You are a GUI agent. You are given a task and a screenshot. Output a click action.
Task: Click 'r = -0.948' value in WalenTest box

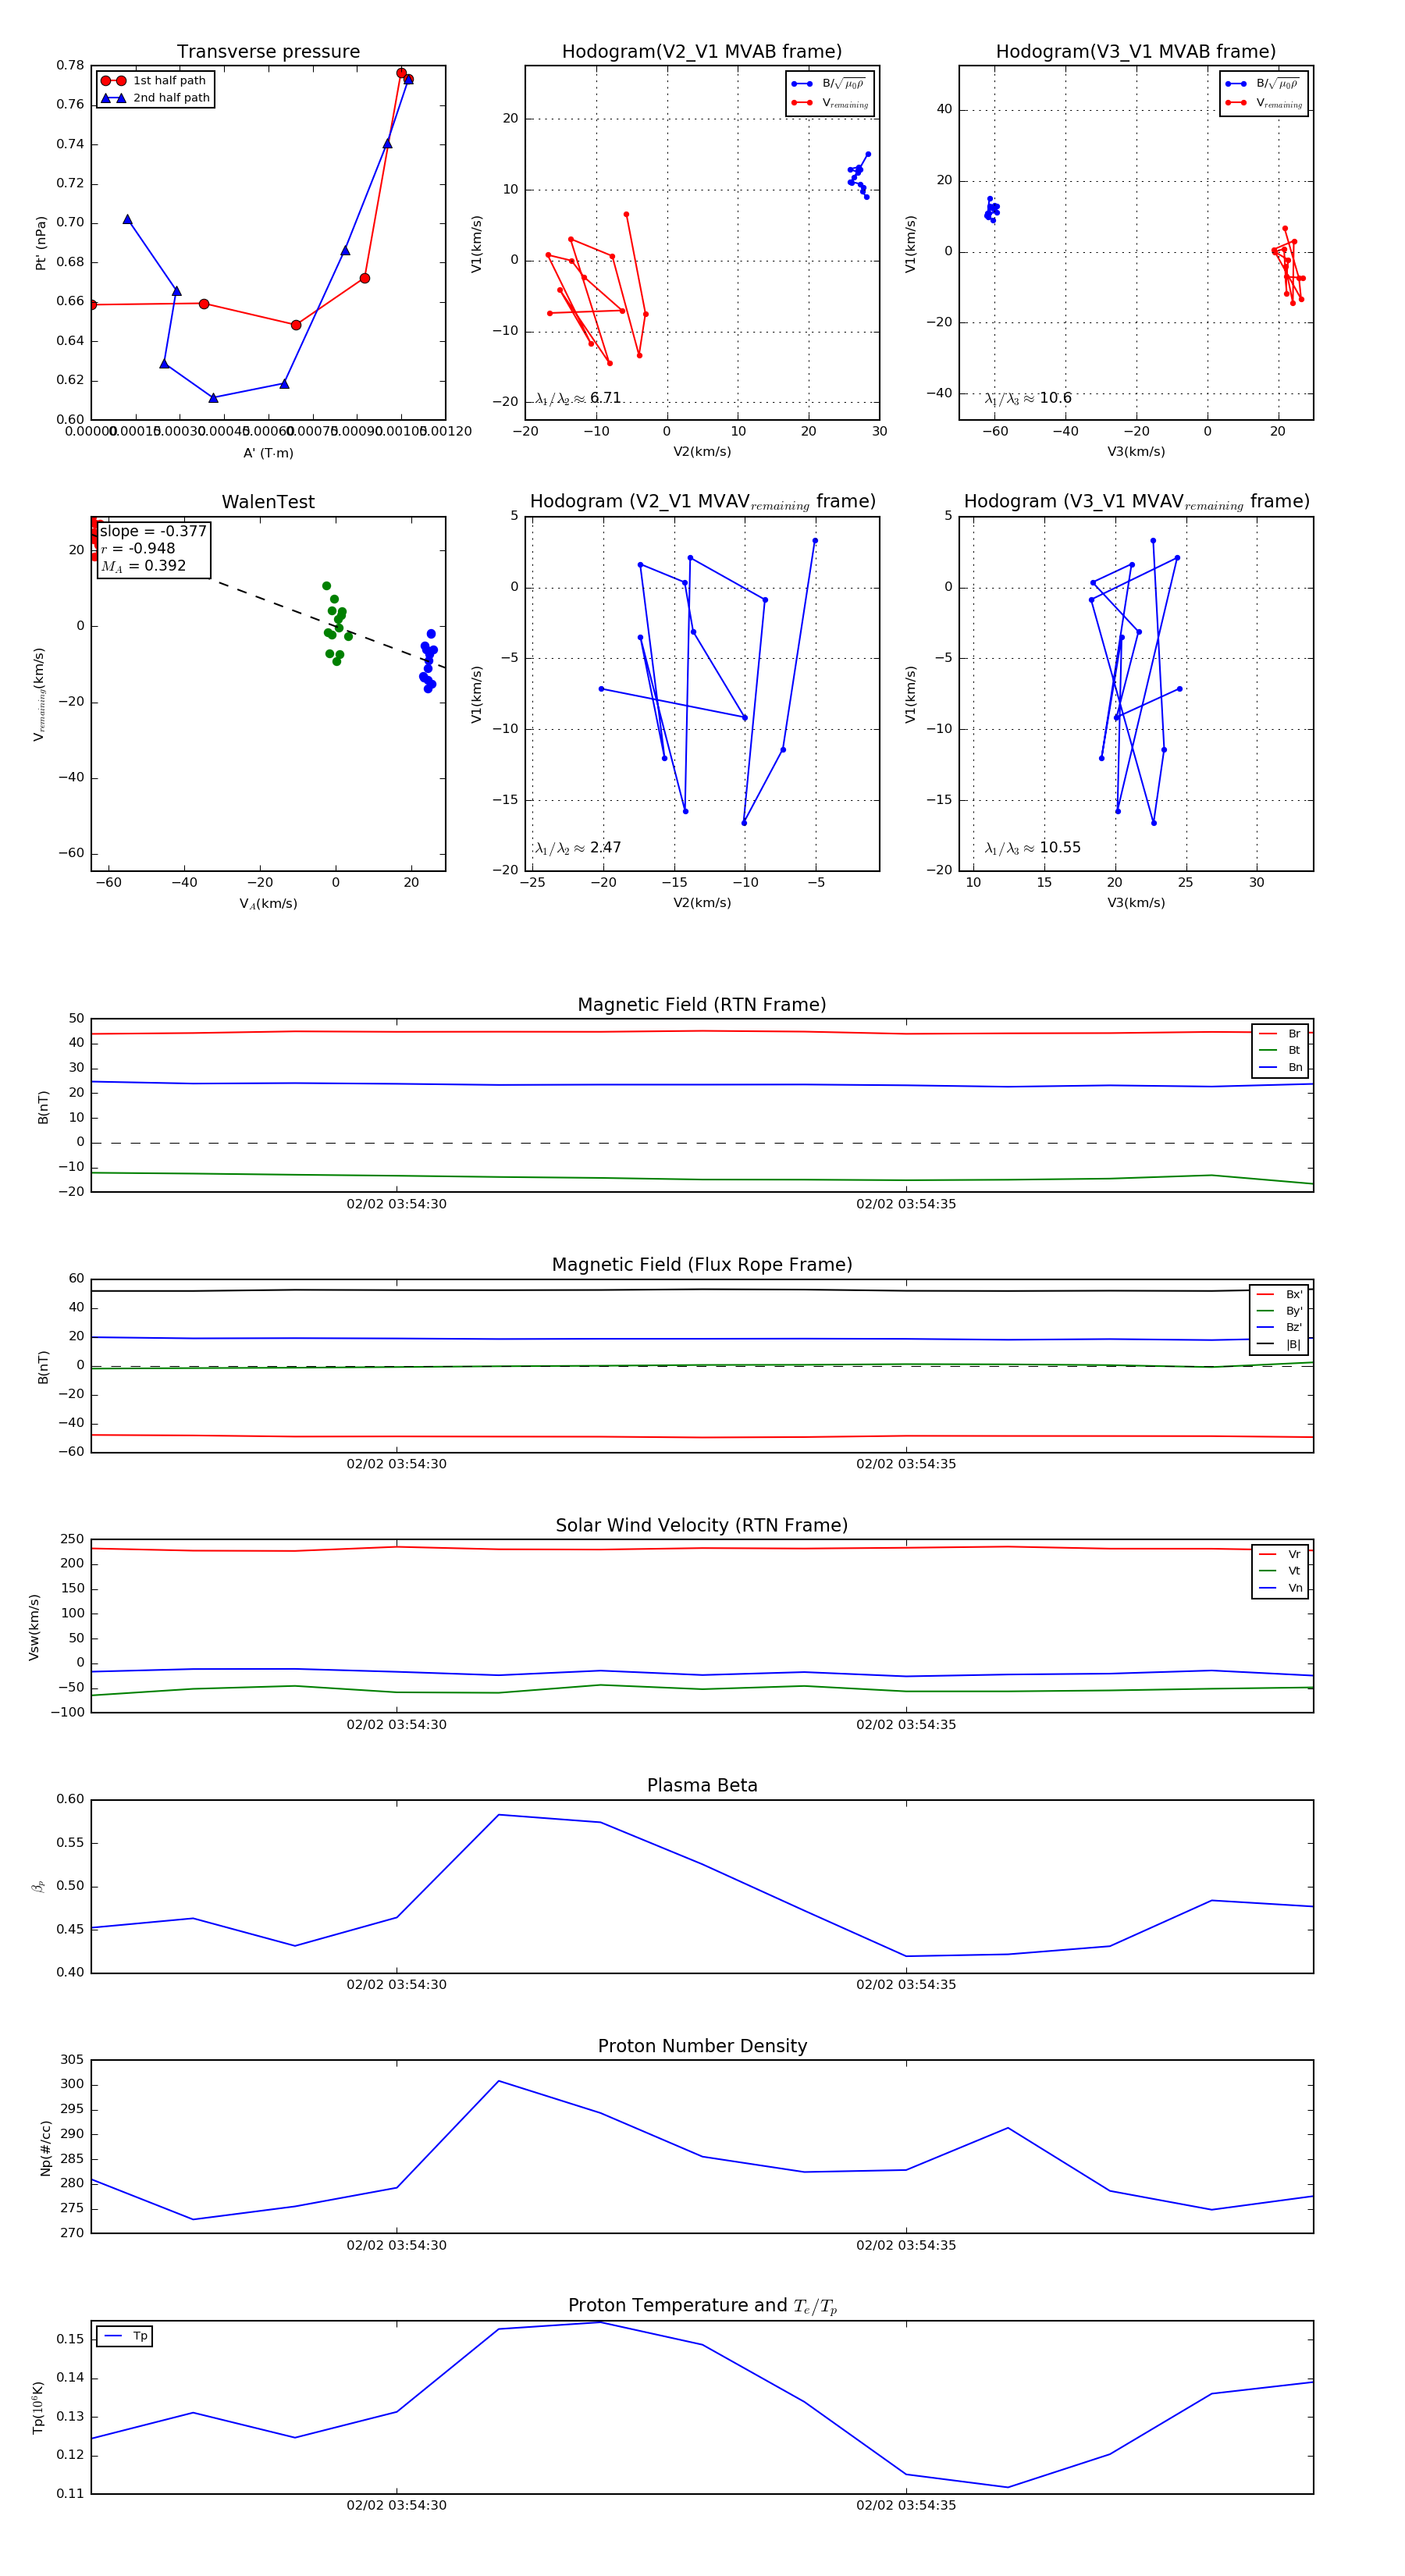[x=138, y=548]
